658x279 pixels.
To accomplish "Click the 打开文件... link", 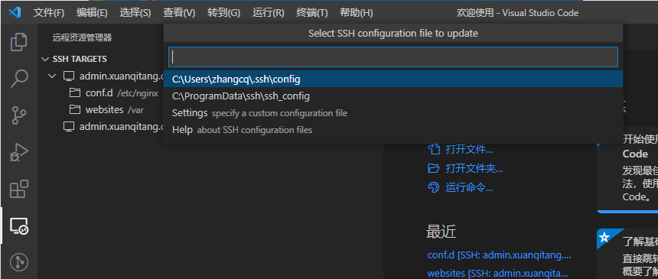I will (469, 149).
